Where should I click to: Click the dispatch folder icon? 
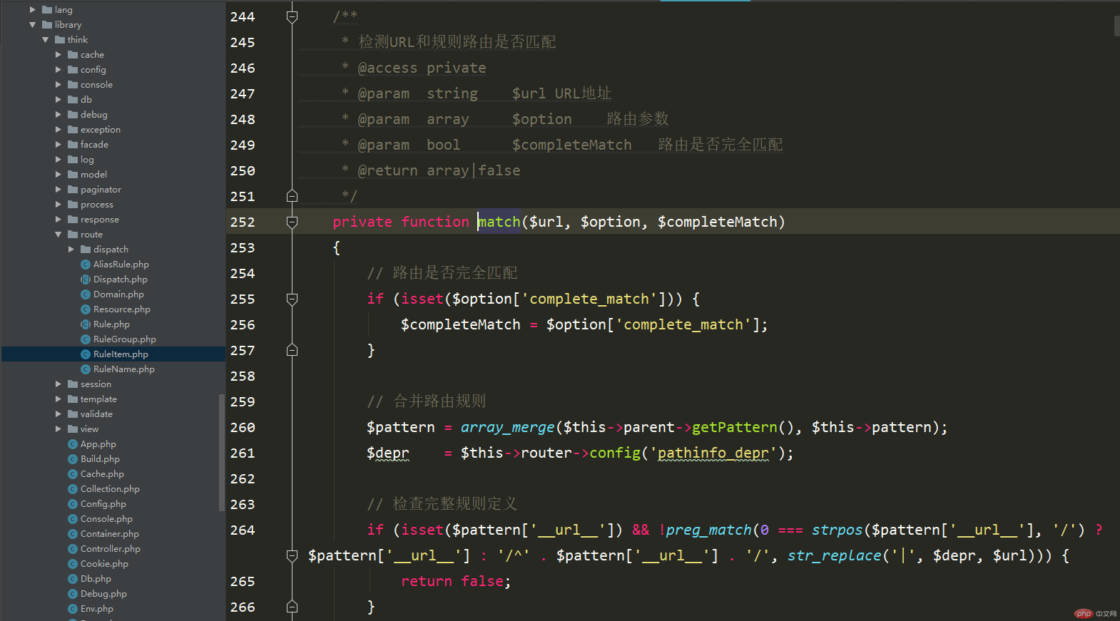tap(86, 250)
